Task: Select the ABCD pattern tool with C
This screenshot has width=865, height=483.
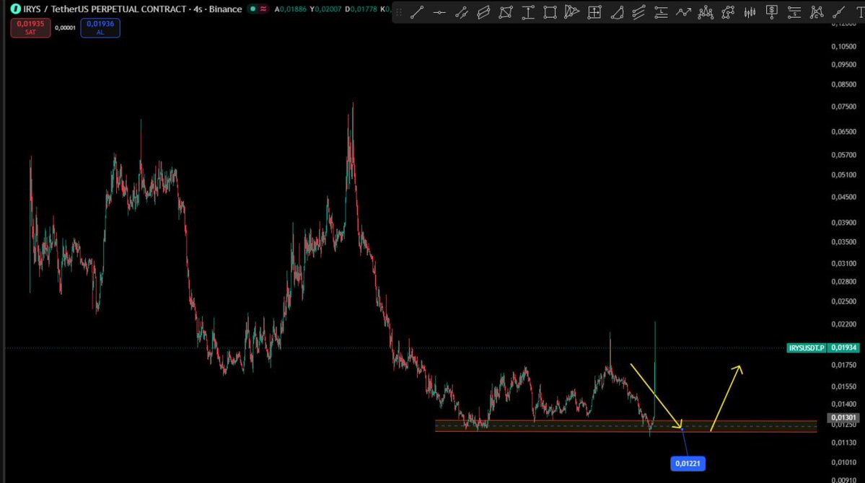Action: [x=817, y=12]
